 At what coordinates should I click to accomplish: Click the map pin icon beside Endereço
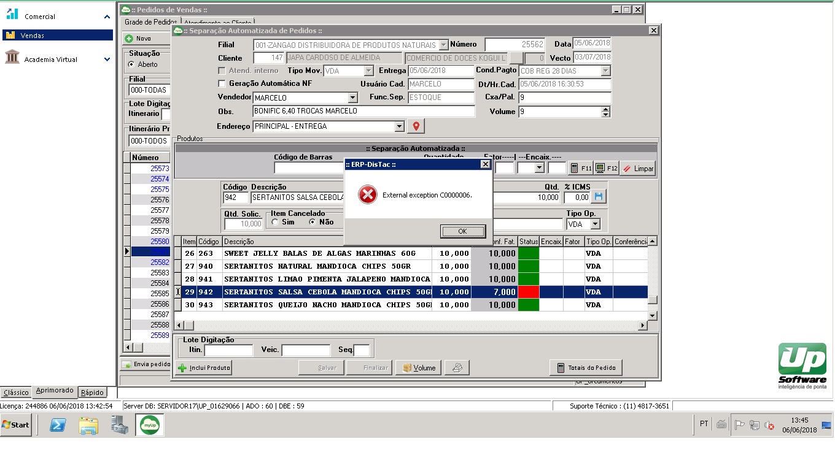(416, 126)
